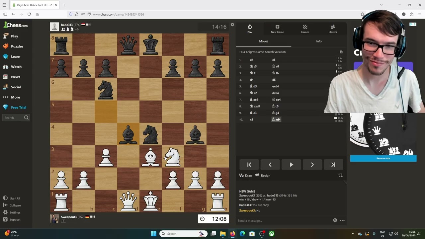Click the white bishop on e3
425x239 pixels.
click(150, 156)
